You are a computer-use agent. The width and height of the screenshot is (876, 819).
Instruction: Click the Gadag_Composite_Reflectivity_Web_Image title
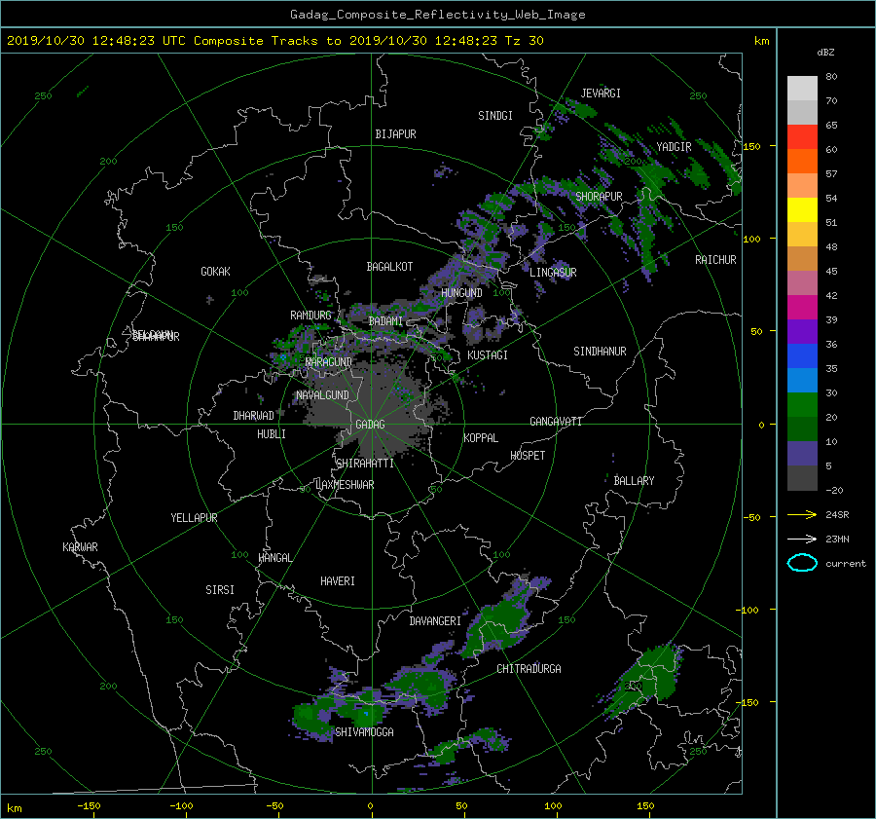[x=437, y=15]
